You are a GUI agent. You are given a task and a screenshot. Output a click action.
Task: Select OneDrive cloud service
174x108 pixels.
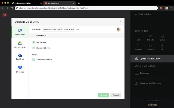click(20, 57)
